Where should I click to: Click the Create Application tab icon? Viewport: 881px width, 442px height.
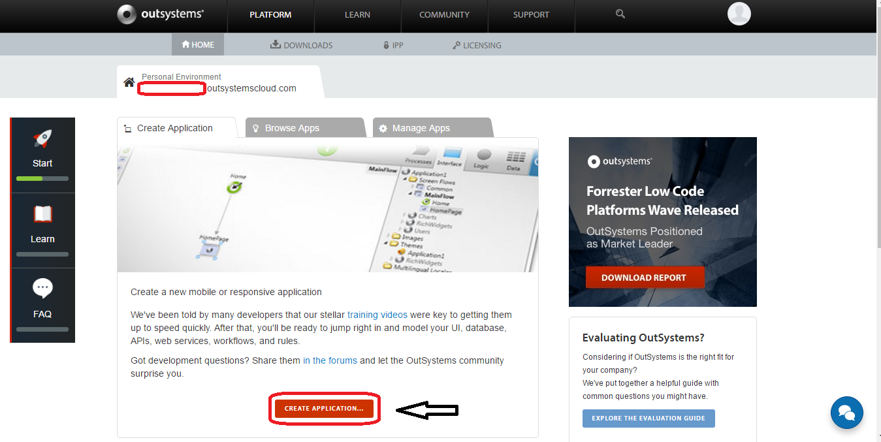tap(128, 129)
